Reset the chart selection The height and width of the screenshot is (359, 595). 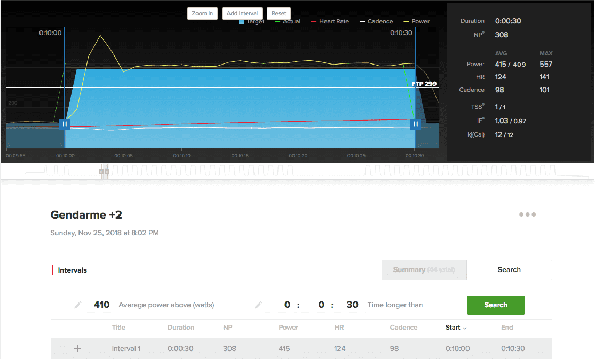tap(279, 13)
